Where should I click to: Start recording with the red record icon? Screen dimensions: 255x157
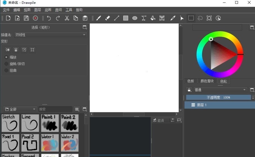35,18
